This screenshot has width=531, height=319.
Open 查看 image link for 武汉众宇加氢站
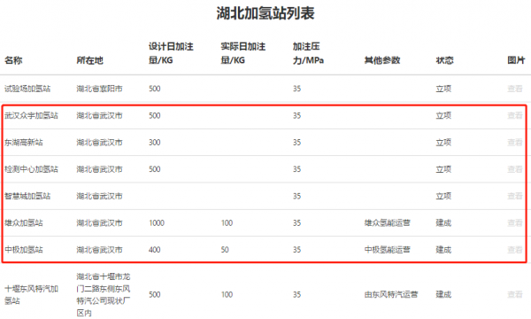(x=514, y=115)
